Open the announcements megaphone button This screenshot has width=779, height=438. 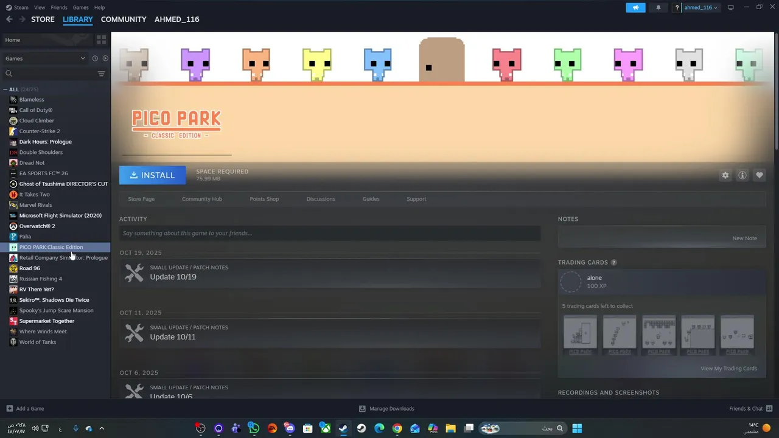pos(635,7)
